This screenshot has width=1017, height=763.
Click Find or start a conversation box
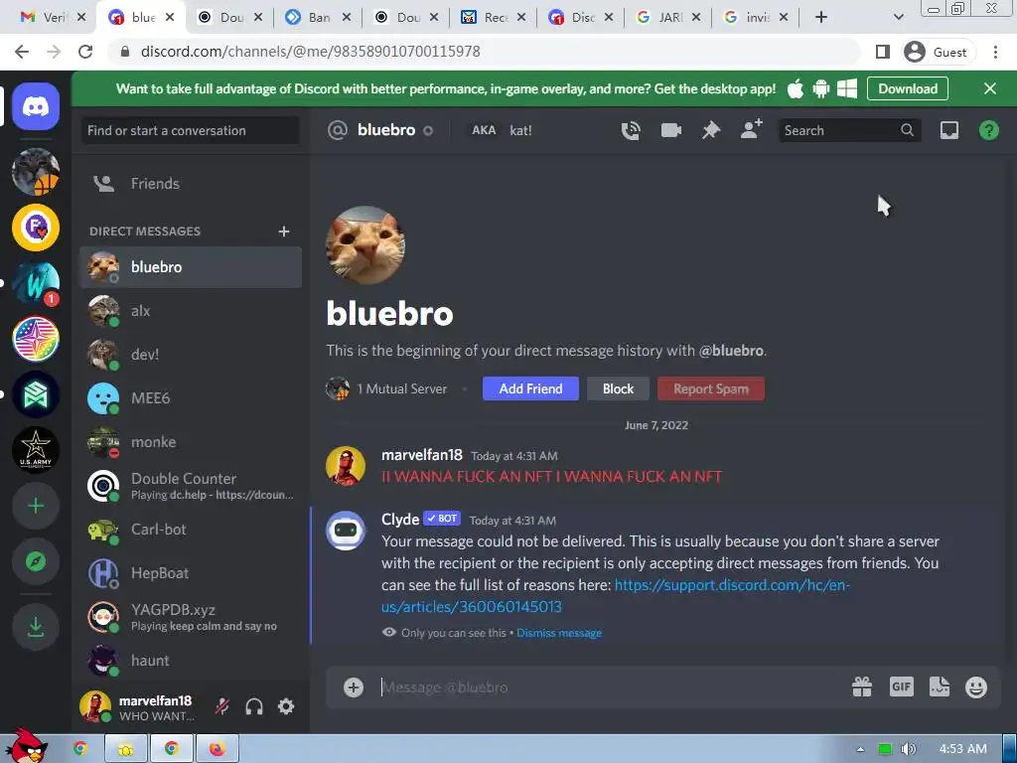coord(190,130)
